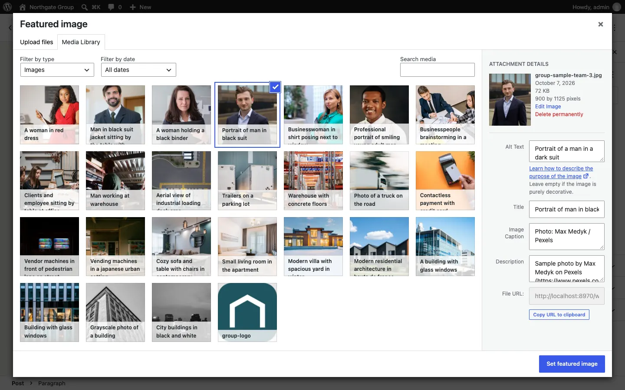Select Building with glass windows thumbnail
The width and height of the screenshot is (625, 390).
(x=49, y=312)
